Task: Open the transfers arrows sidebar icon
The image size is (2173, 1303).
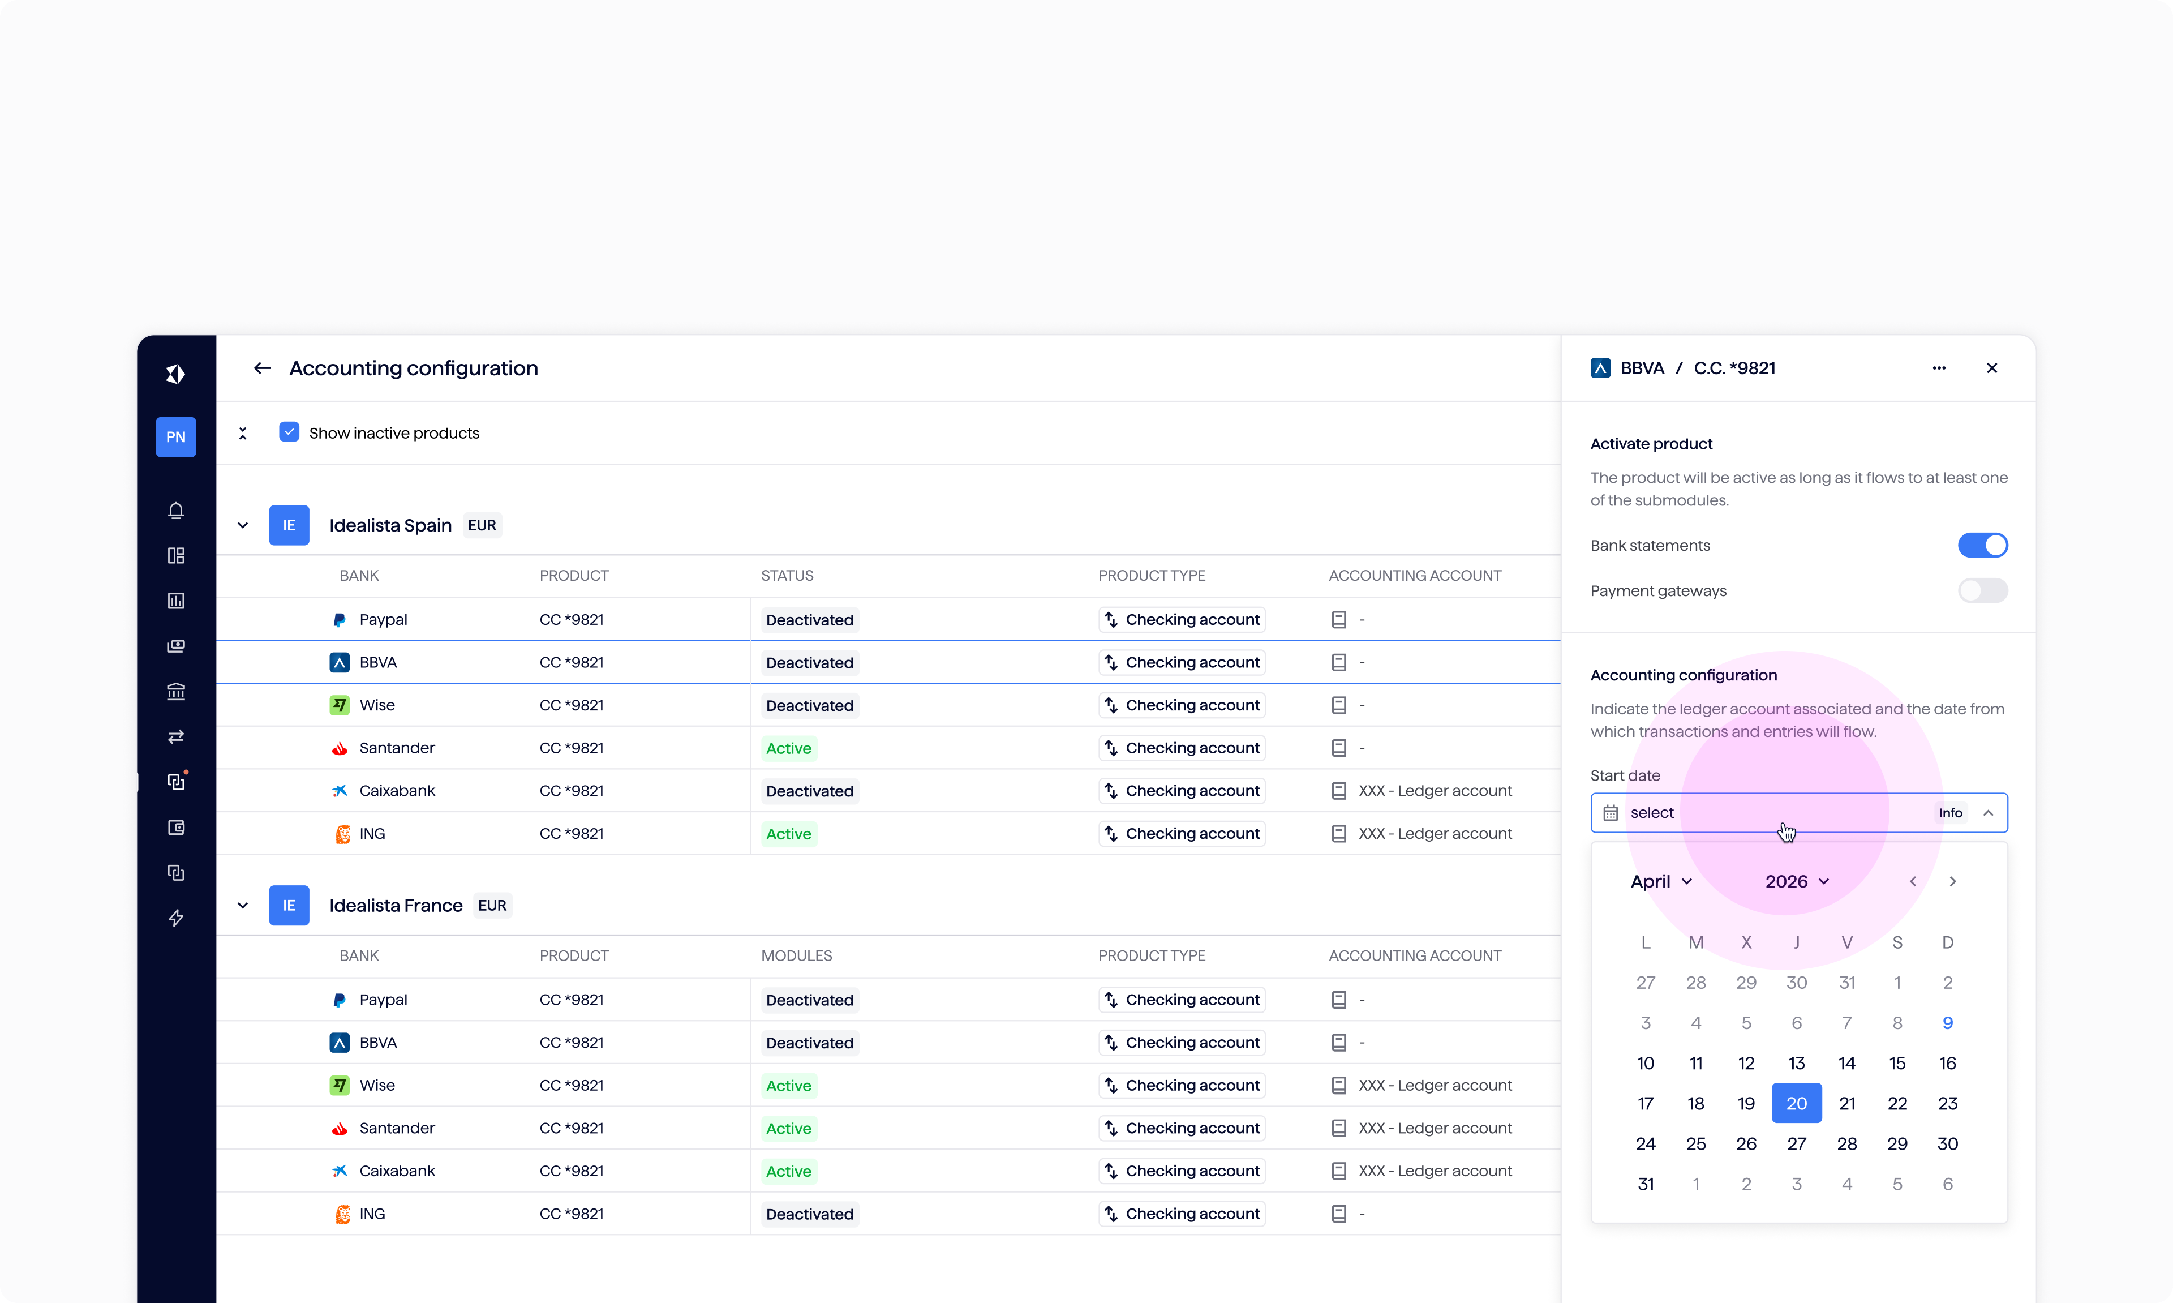Action: point(175,736)
